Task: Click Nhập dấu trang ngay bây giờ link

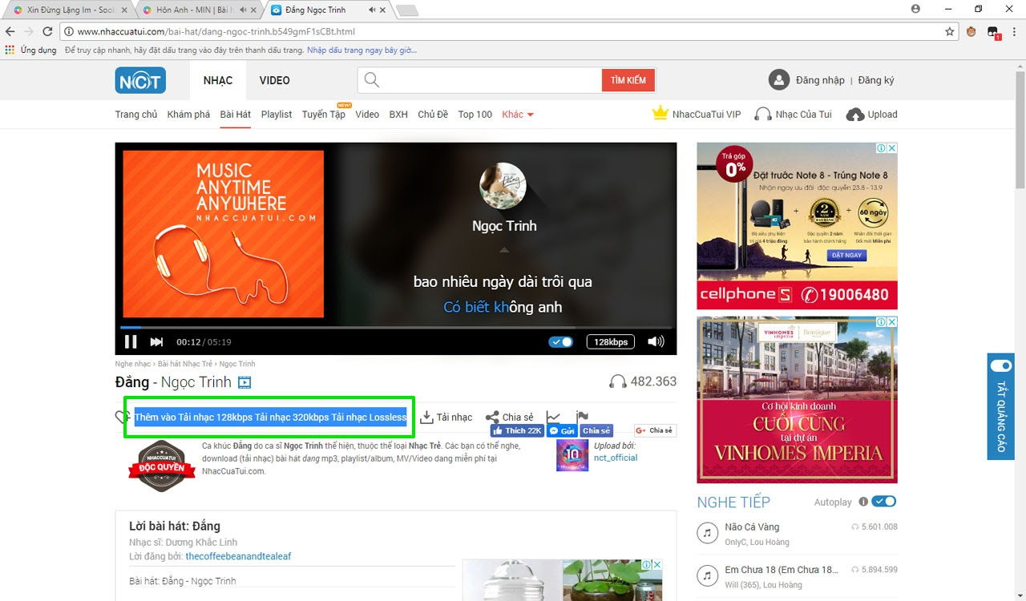Action: [x=362, y=50]
